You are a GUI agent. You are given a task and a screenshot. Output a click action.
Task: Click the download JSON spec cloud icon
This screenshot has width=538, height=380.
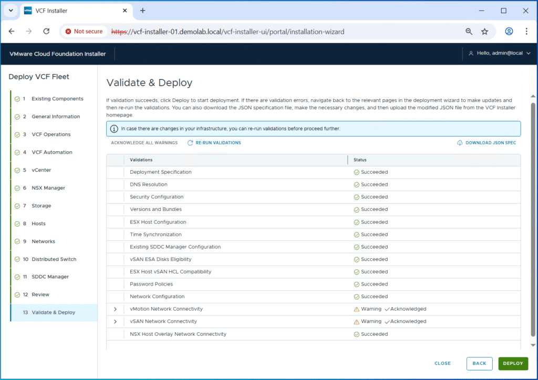coord(460,143)
